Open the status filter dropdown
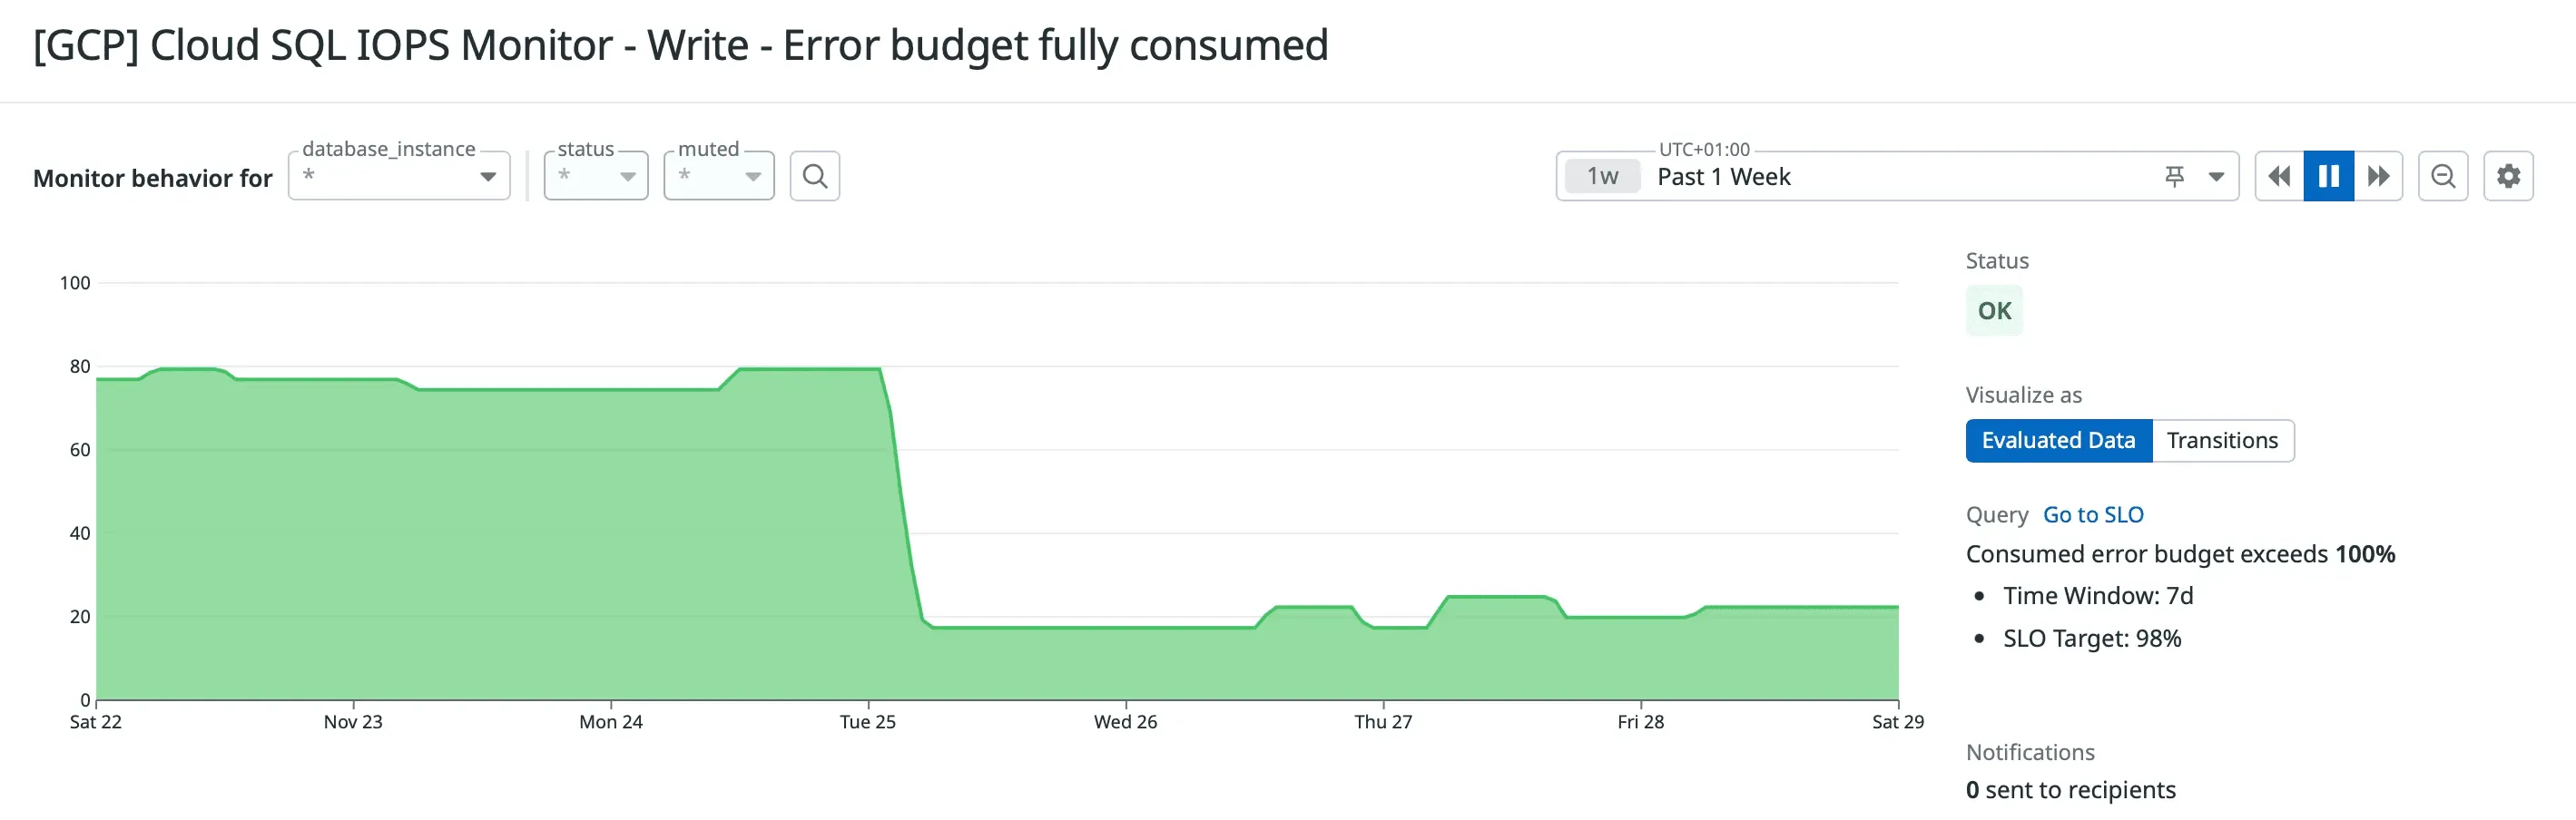This screenshot has width=2576, height=820. point(628,175)
